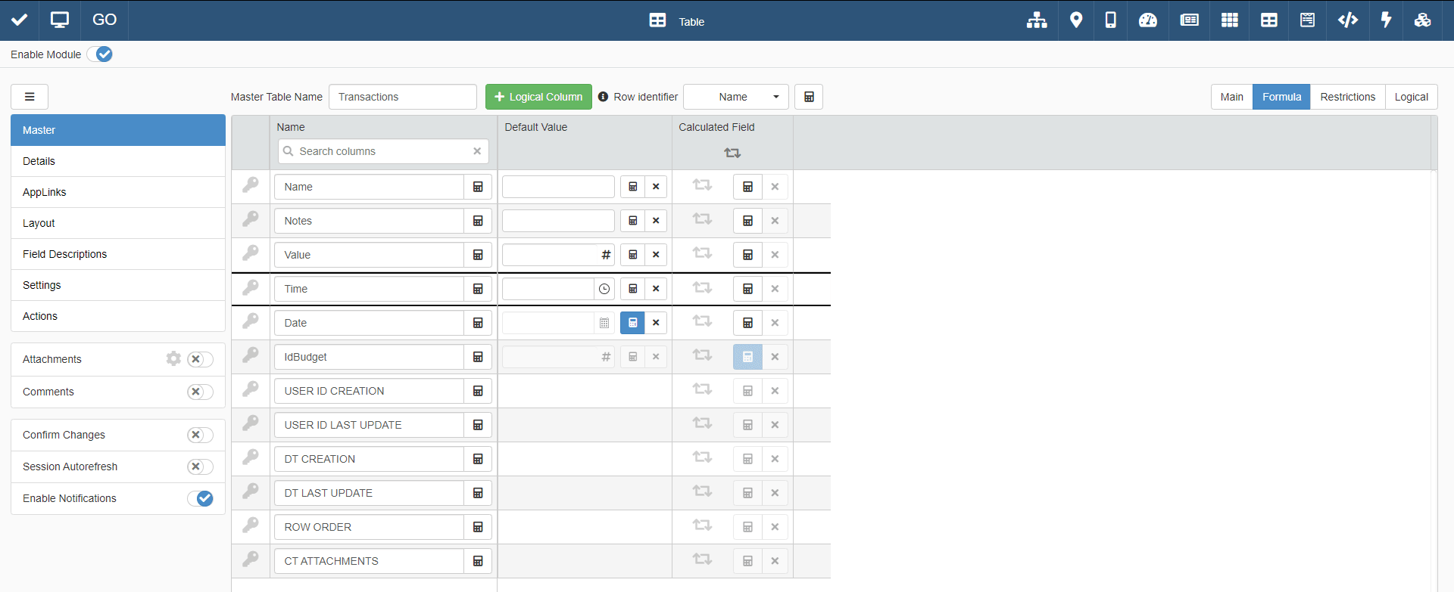1454x592 pixels.
Task: Click the lightning bolt icon
Action: pyautogui.click(x=1386, y=20)
